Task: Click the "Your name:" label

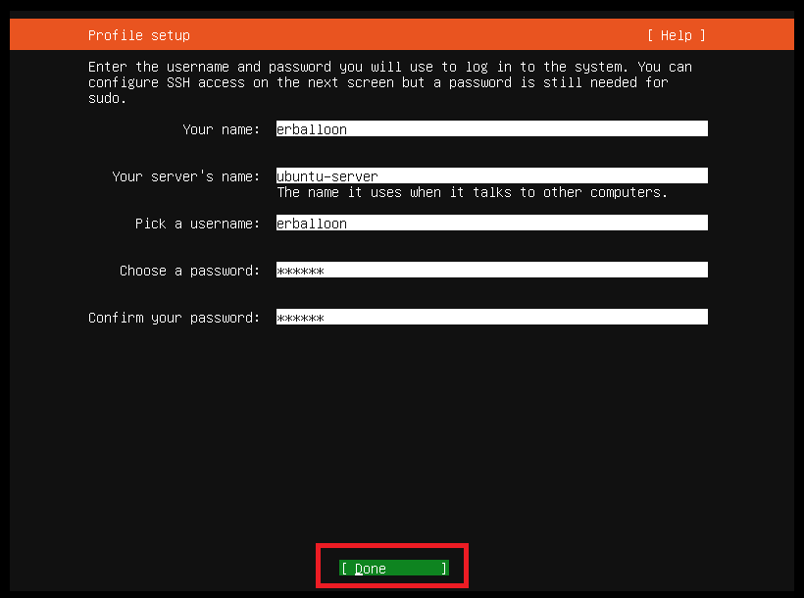Action: click(221, 129)
